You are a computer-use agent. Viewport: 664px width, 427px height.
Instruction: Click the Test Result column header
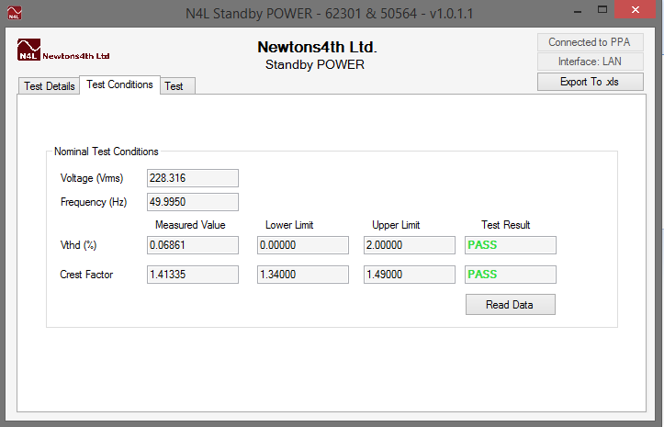click(506, 225)
